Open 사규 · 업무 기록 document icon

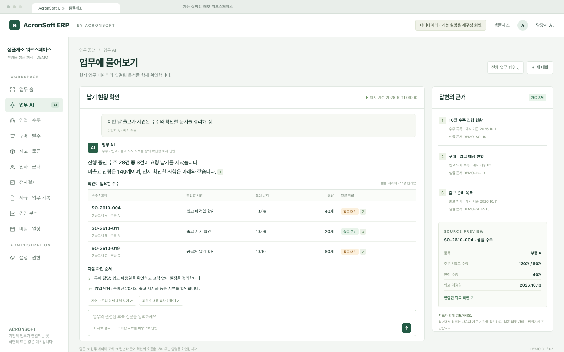click(x=12, y=198)
